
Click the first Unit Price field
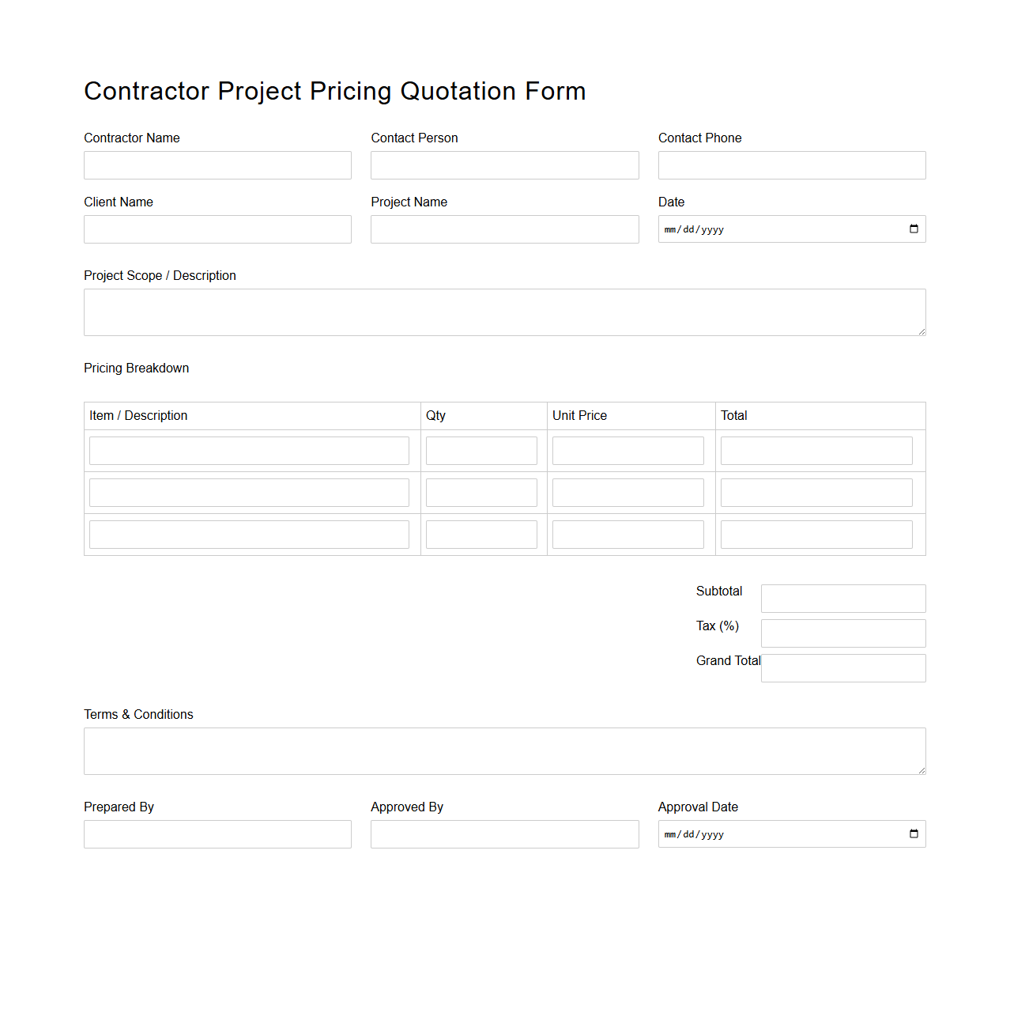627,450
